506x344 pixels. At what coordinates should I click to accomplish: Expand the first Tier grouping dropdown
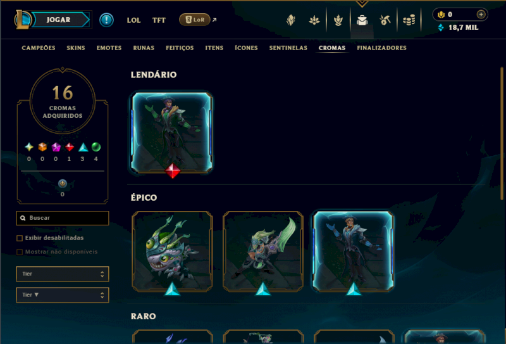point(63,274)
